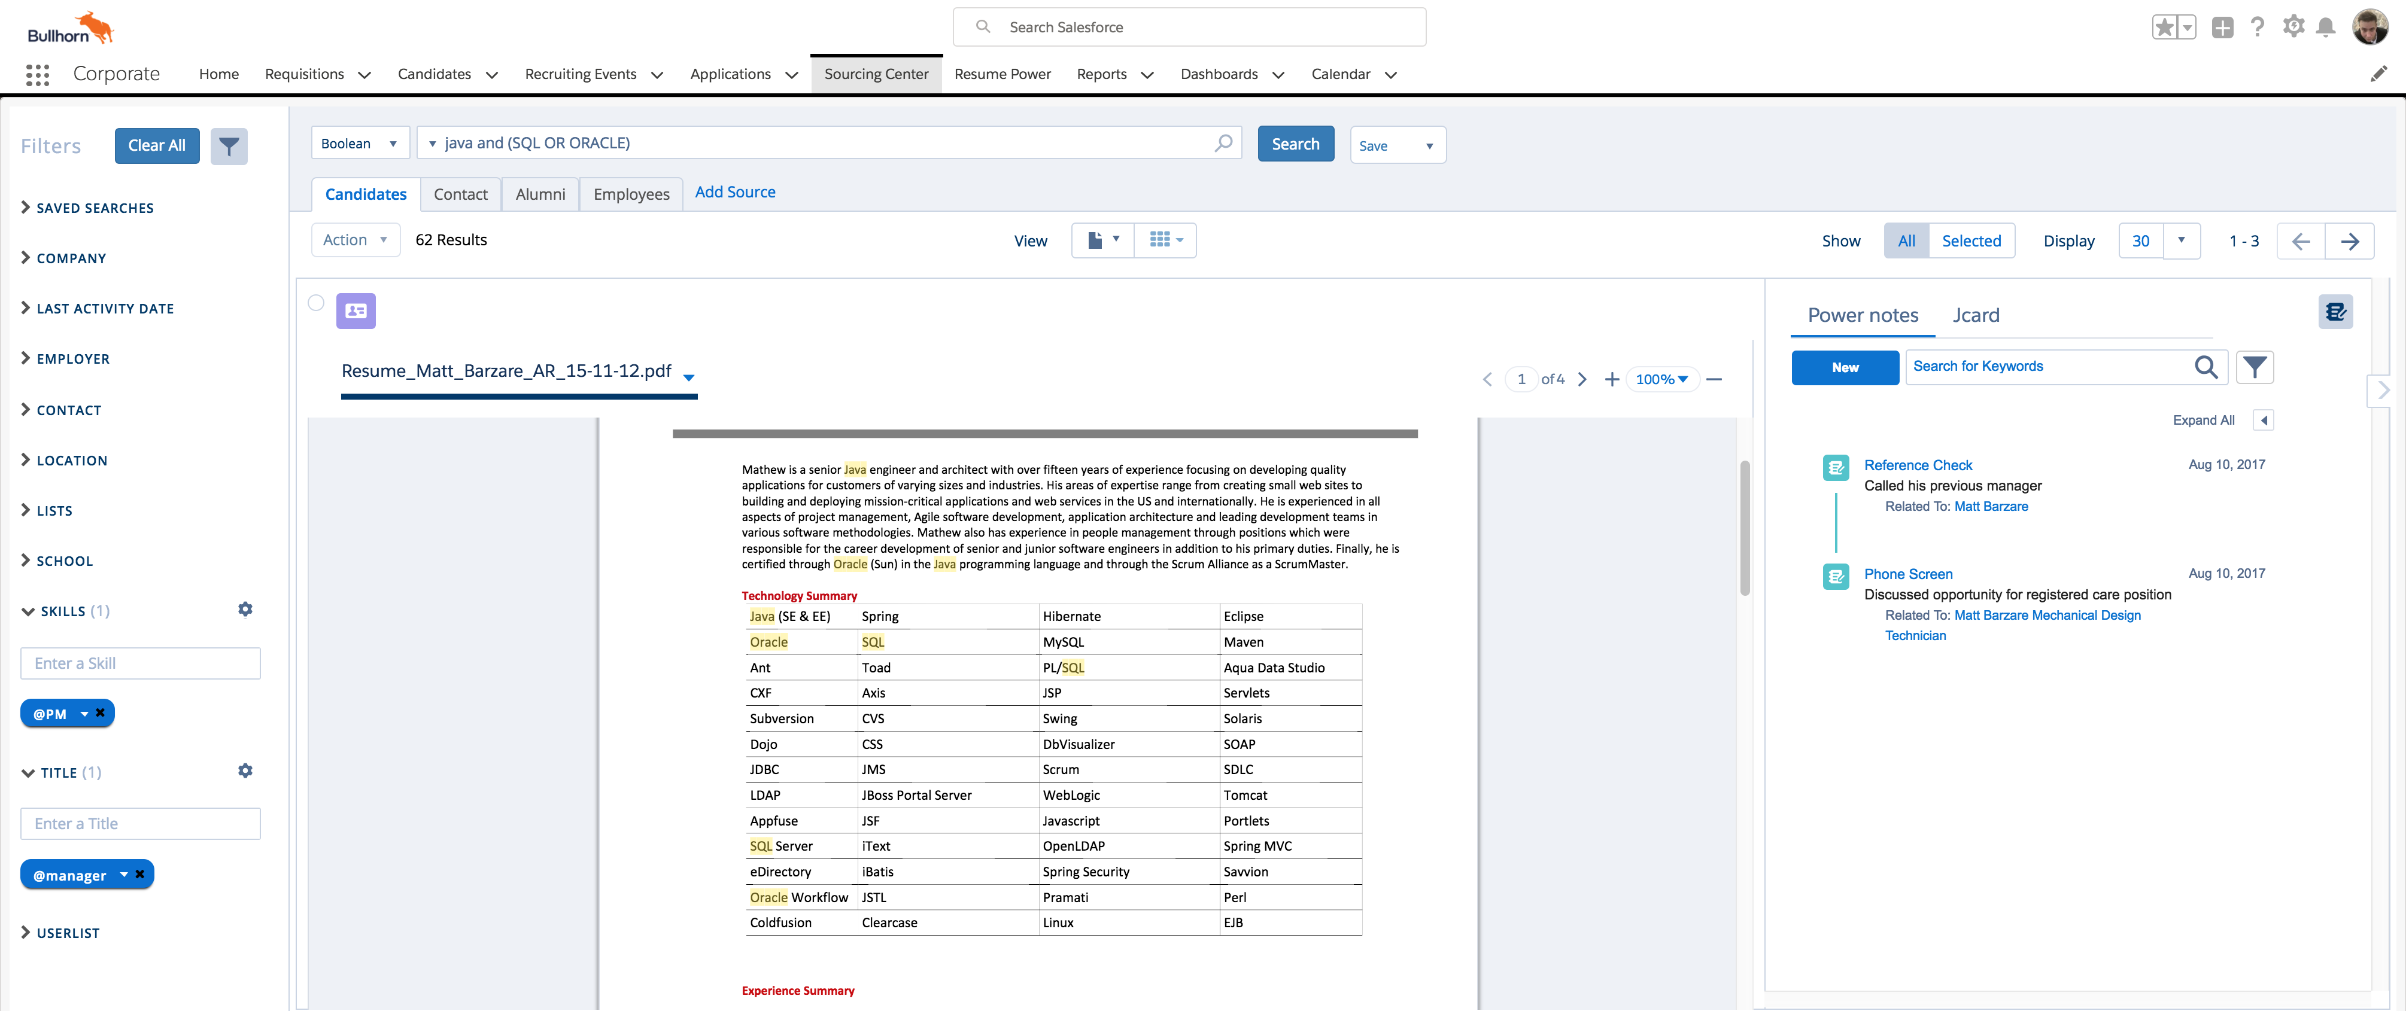Open the Power notes panel icon at top right

tap(2336, 312)
